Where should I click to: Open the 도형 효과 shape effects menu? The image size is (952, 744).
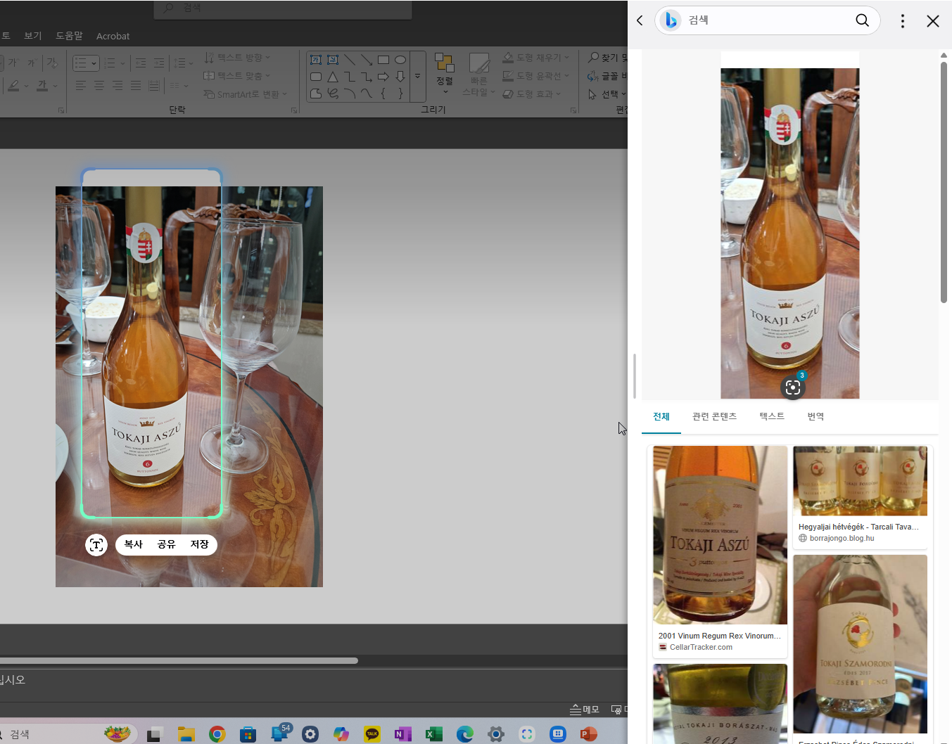pos(532,94)
